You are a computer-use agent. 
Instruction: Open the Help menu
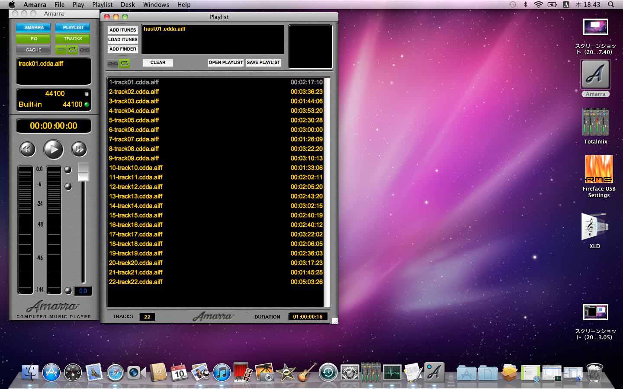tap(184, 4)
